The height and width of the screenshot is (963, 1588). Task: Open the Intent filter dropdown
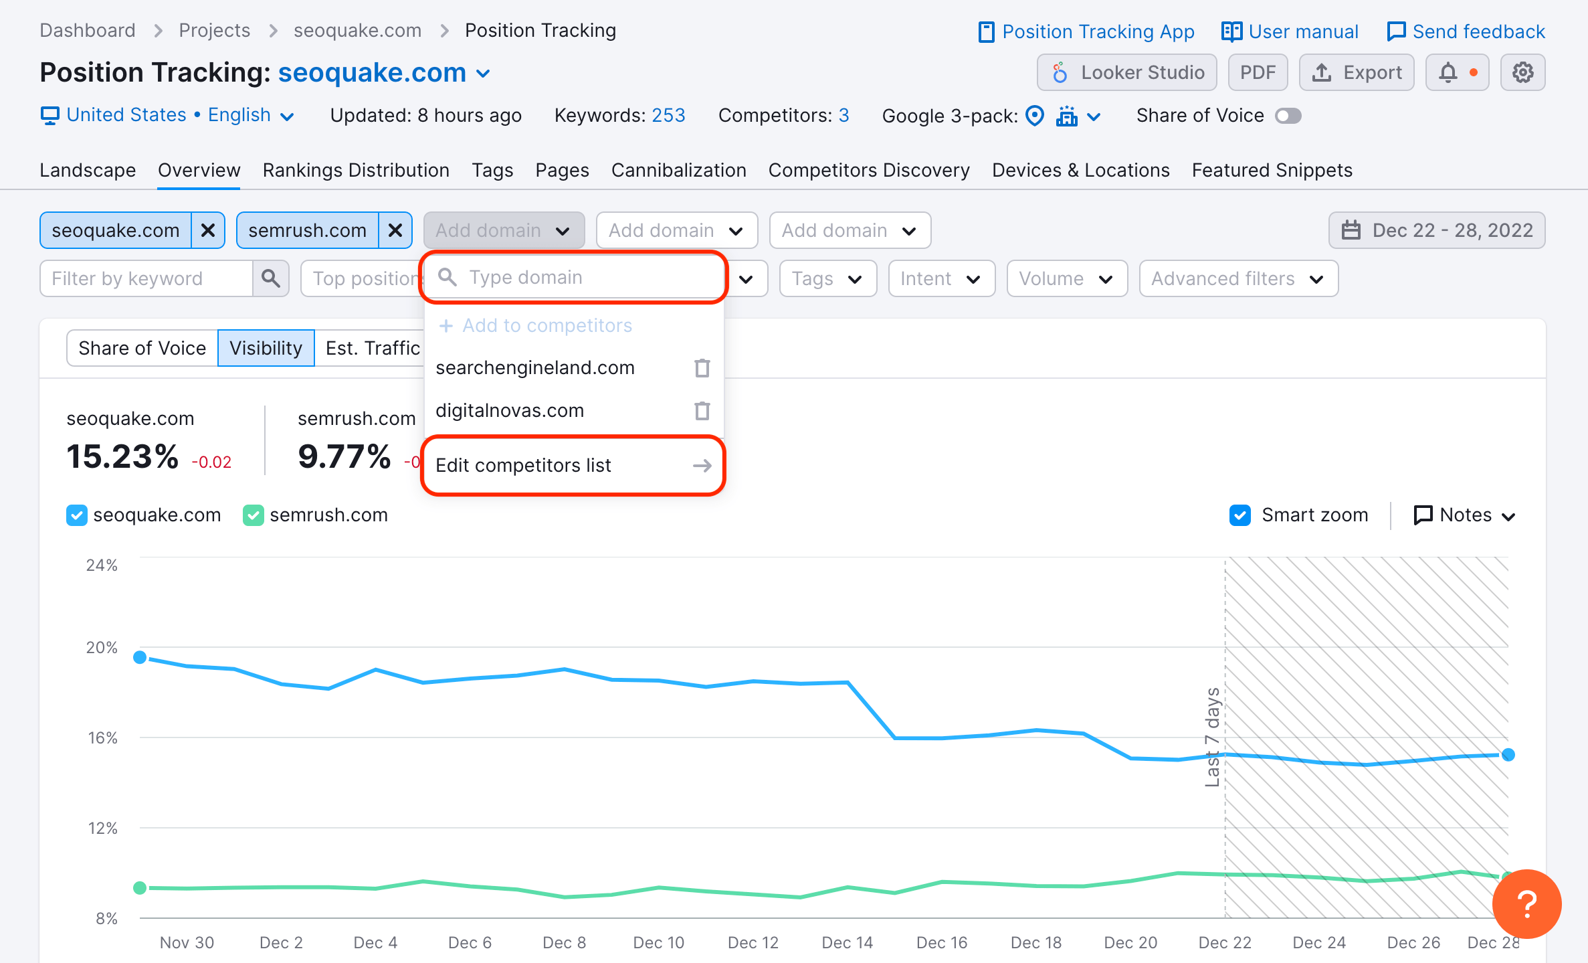940,278
